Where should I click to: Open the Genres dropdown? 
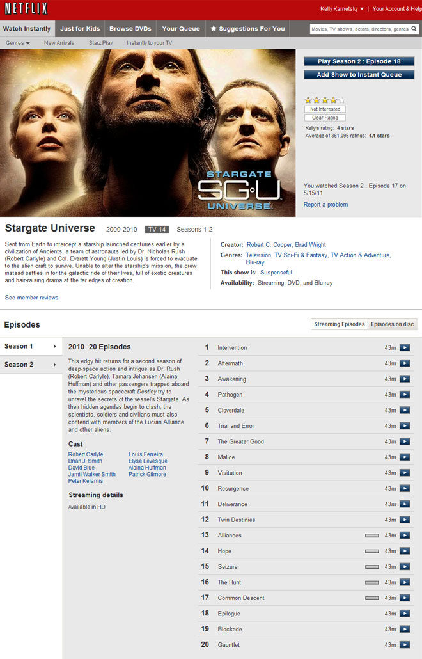pos(18,43)
